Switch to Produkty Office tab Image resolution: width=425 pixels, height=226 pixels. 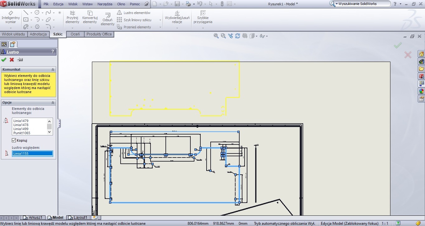point(99,34)
